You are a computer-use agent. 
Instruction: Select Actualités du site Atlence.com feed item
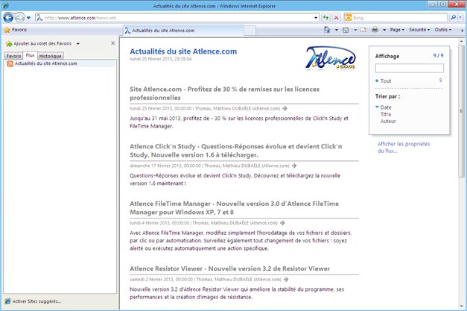(x=60, y=63)
